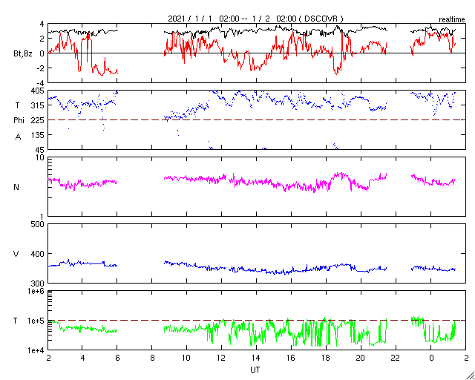The image size is (475, 380).
Task: Click the "UT" label under the time axis
Action: click(255, 369)
